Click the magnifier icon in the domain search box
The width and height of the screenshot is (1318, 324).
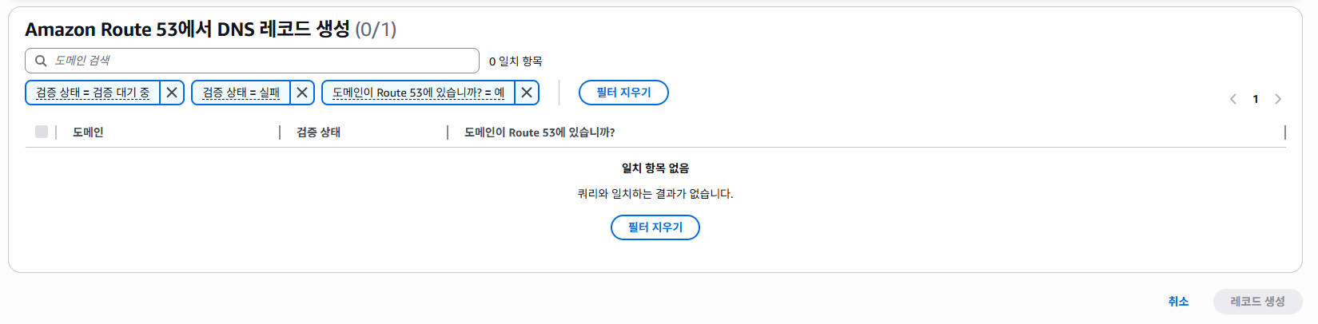41,61
